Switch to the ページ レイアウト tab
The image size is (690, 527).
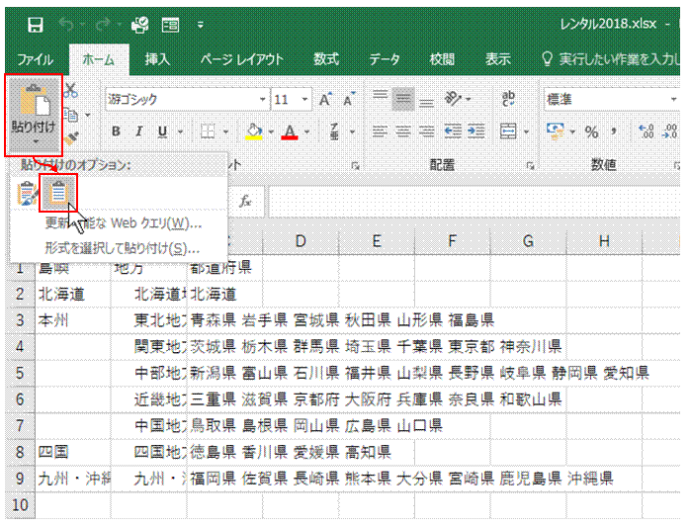242,59
